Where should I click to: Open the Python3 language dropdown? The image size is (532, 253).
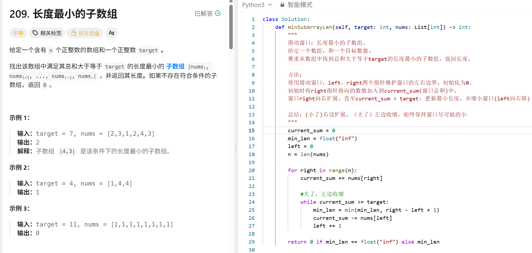pyautogui.click(x=257, y=5)
